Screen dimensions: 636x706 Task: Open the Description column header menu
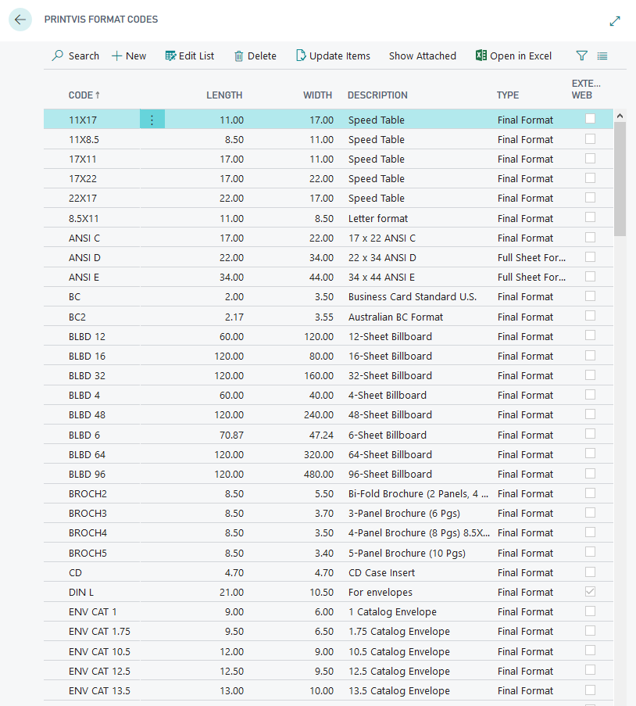pos(377,95)
